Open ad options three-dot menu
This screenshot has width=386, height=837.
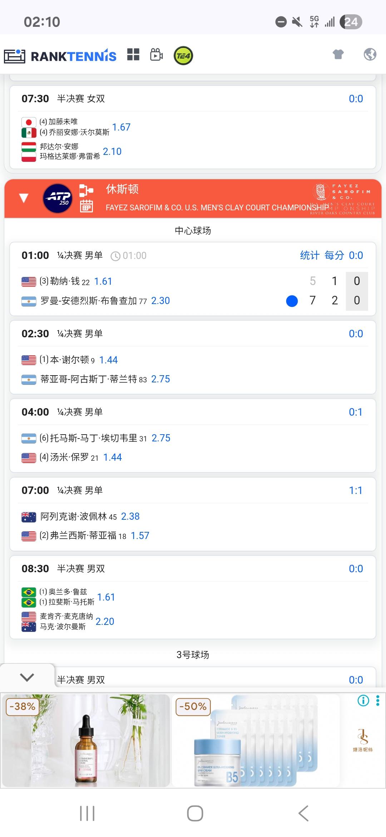click(x=378, y=700)
